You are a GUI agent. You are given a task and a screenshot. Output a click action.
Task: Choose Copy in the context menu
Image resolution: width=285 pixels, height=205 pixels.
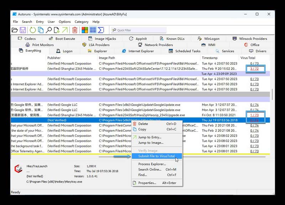157,129
